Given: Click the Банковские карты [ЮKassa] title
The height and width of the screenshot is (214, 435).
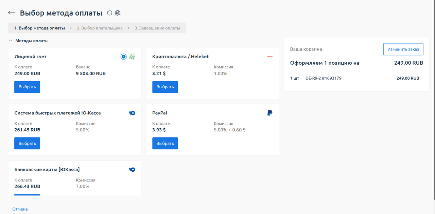Looking at the screenshot, I should tap(47, 170).
